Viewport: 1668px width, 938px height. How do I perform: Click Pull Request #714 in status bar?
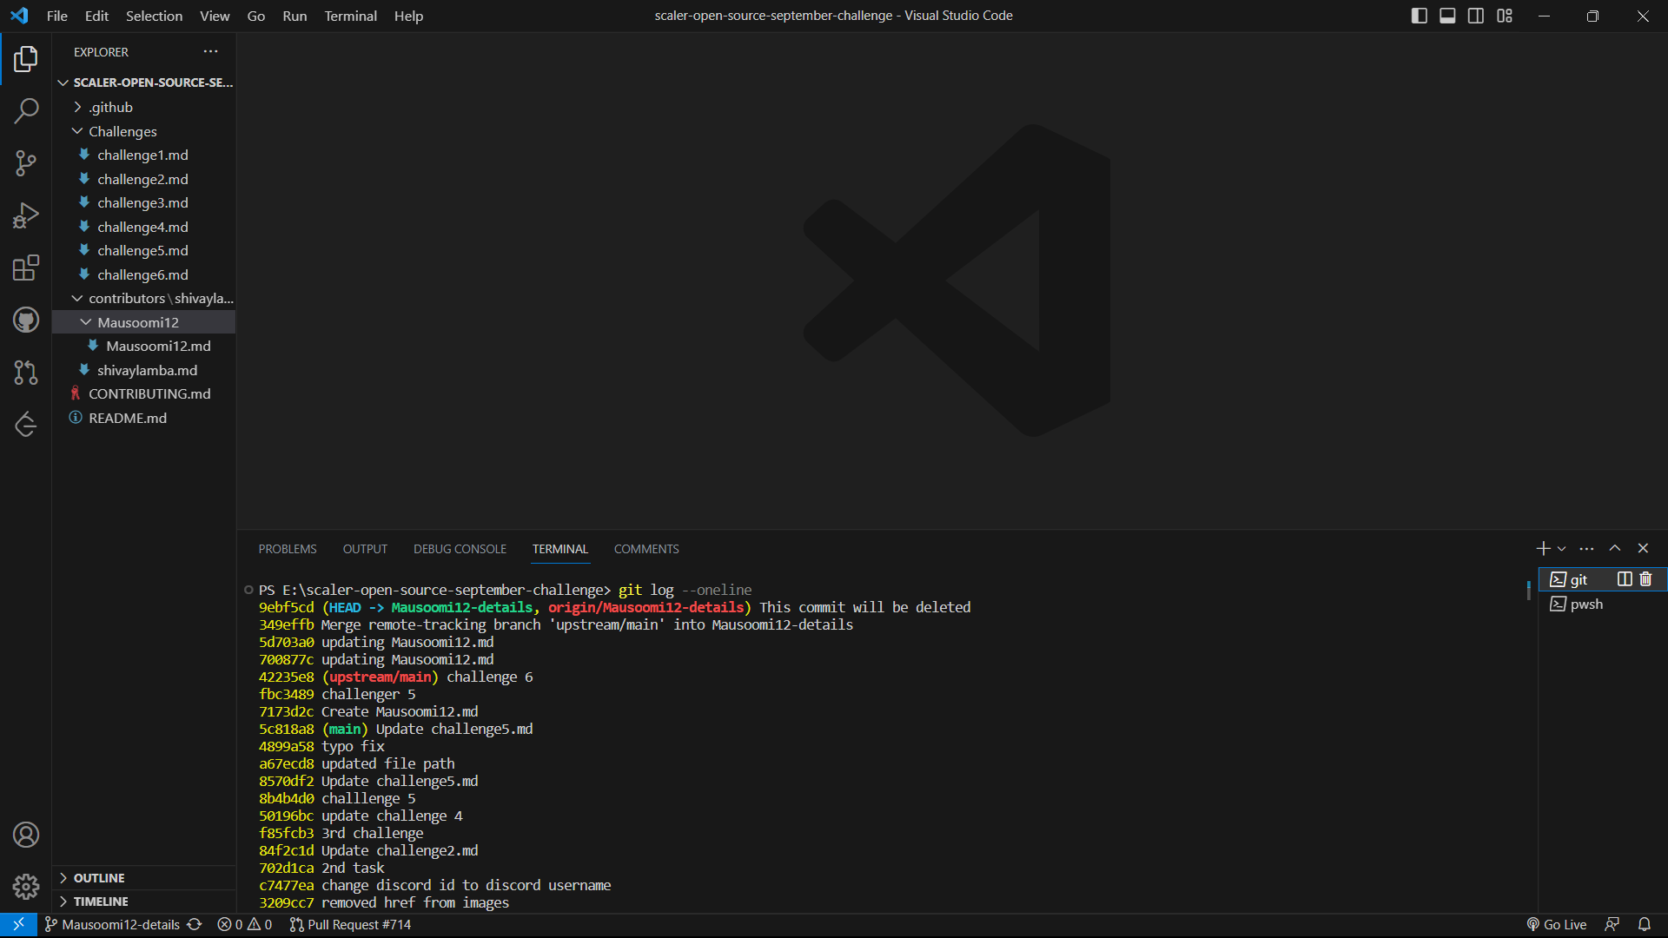click(x=351, y=924)
